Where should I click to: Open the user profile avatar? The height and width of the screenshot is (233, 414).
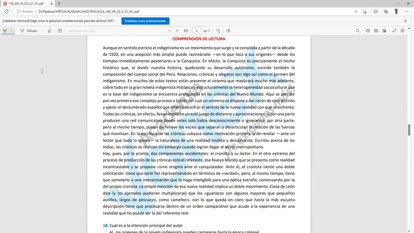396,11
